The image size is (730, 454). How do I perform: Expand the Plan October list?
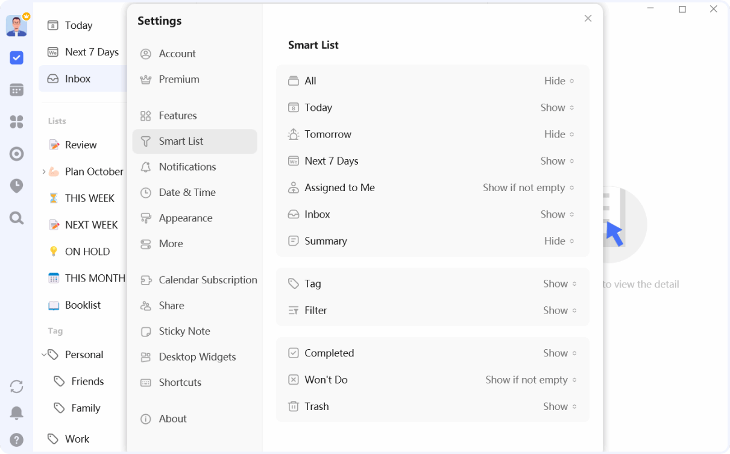43,171
